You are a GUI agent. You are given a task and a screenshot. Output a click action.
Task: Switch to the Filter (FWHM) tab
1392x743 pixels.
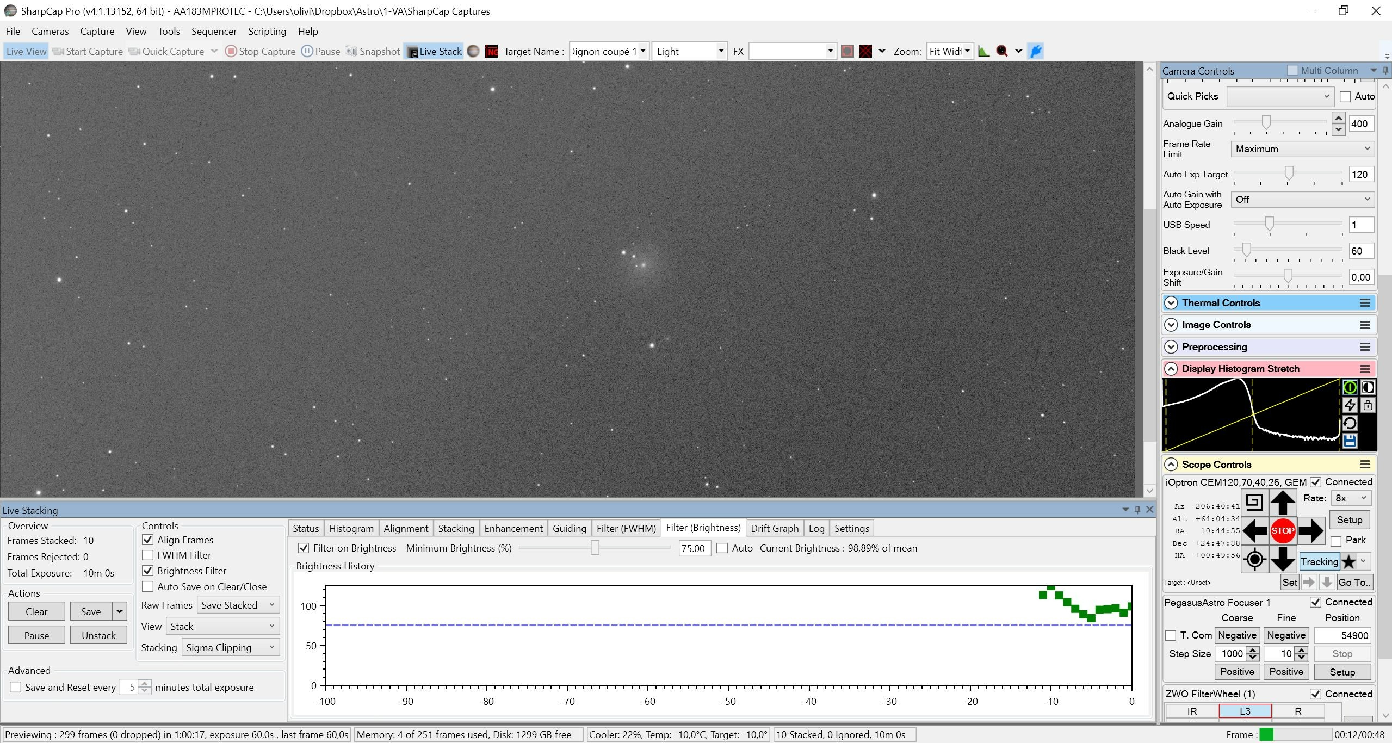tap(626, 528)
